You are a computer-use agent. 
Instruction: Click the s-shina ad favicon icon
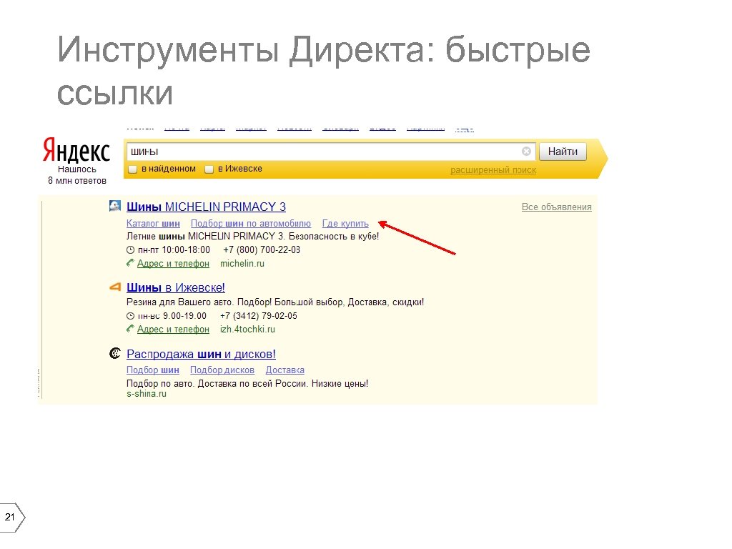pos(115,353)
